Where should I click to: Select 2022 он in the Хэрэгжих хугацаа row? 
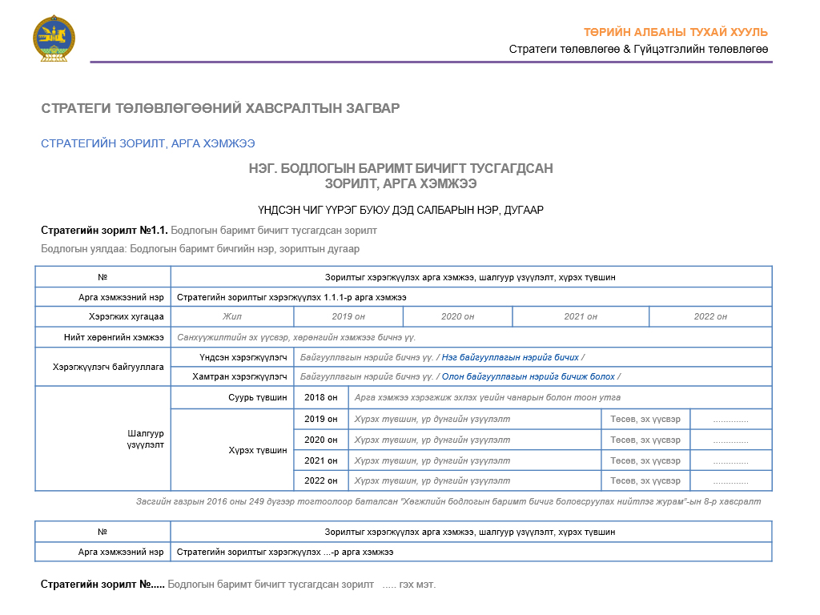point(709,316)
